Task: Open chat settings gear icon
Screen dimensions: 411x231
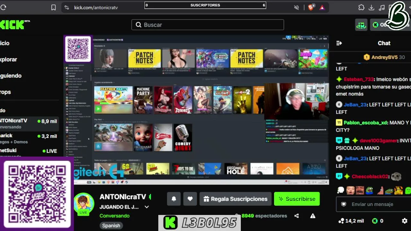Action: 405,221
